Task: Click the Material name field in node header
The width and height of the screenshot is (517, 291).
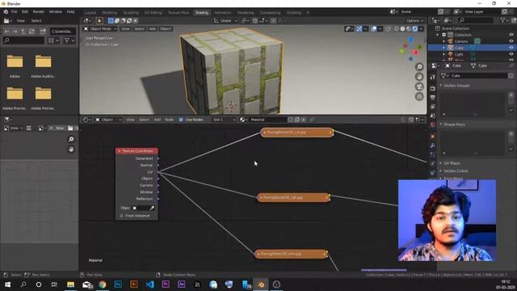Action: 267,120
